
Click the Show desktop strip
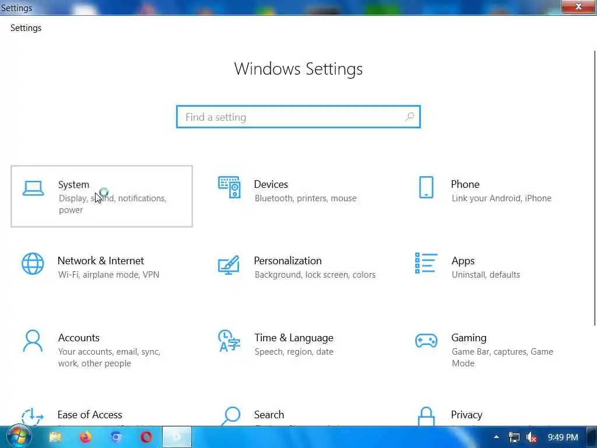pyautogui.click(x=592, y=437)
